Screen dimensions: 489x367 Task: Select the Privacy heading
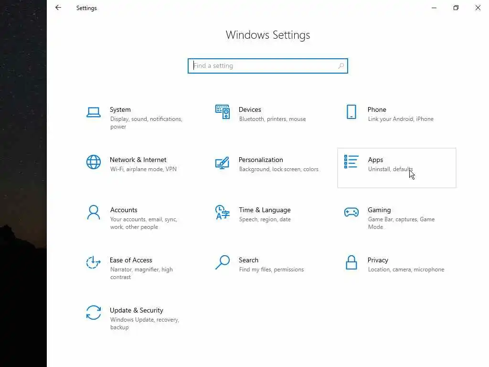coord(378,260)
